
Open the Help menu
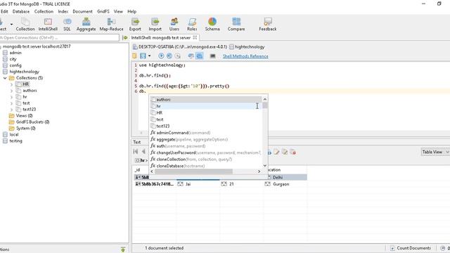tap(131, 11)
